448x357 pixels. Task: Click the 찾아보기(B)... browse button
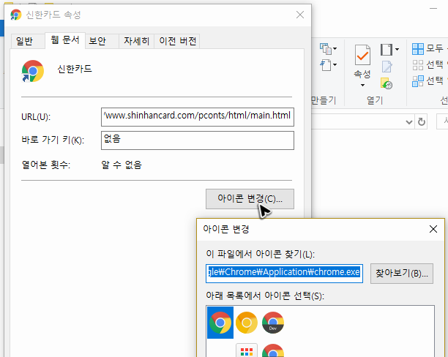click(x=402, y=274)
